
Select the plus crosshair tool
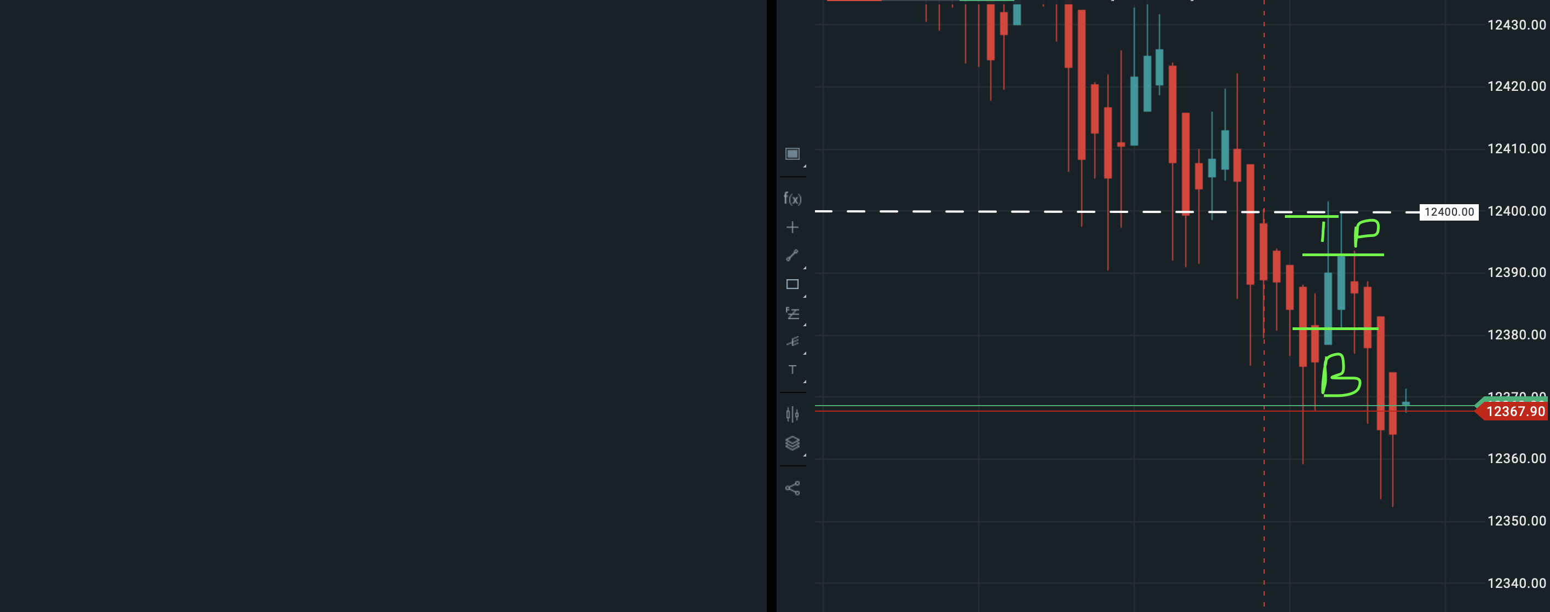coord(792,227)
